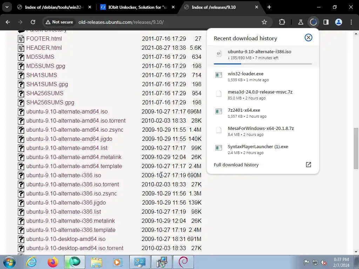This screenshot has width=359, height=269.
Task: Open Chrome Labs flask icon
Action: (x=300, y=22)
